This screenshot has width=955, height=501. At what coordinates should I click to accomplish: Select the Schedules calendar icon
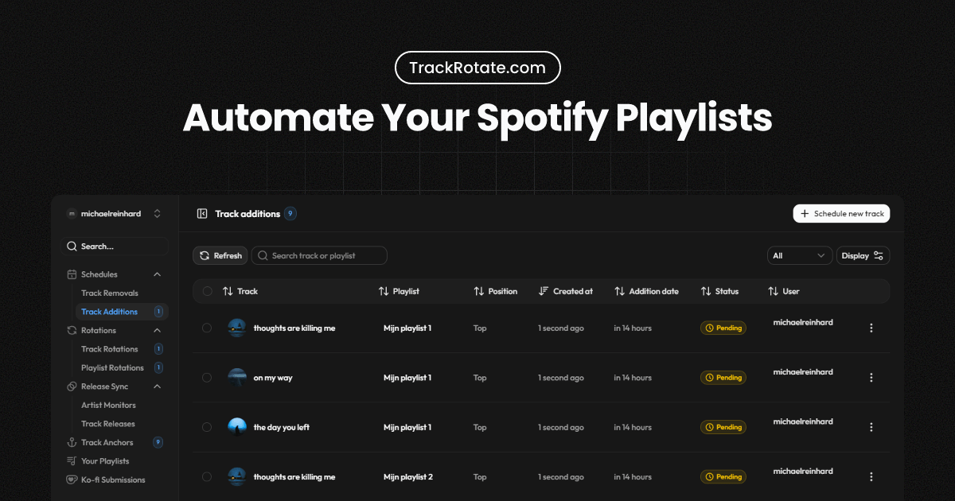tap(72, 274)
